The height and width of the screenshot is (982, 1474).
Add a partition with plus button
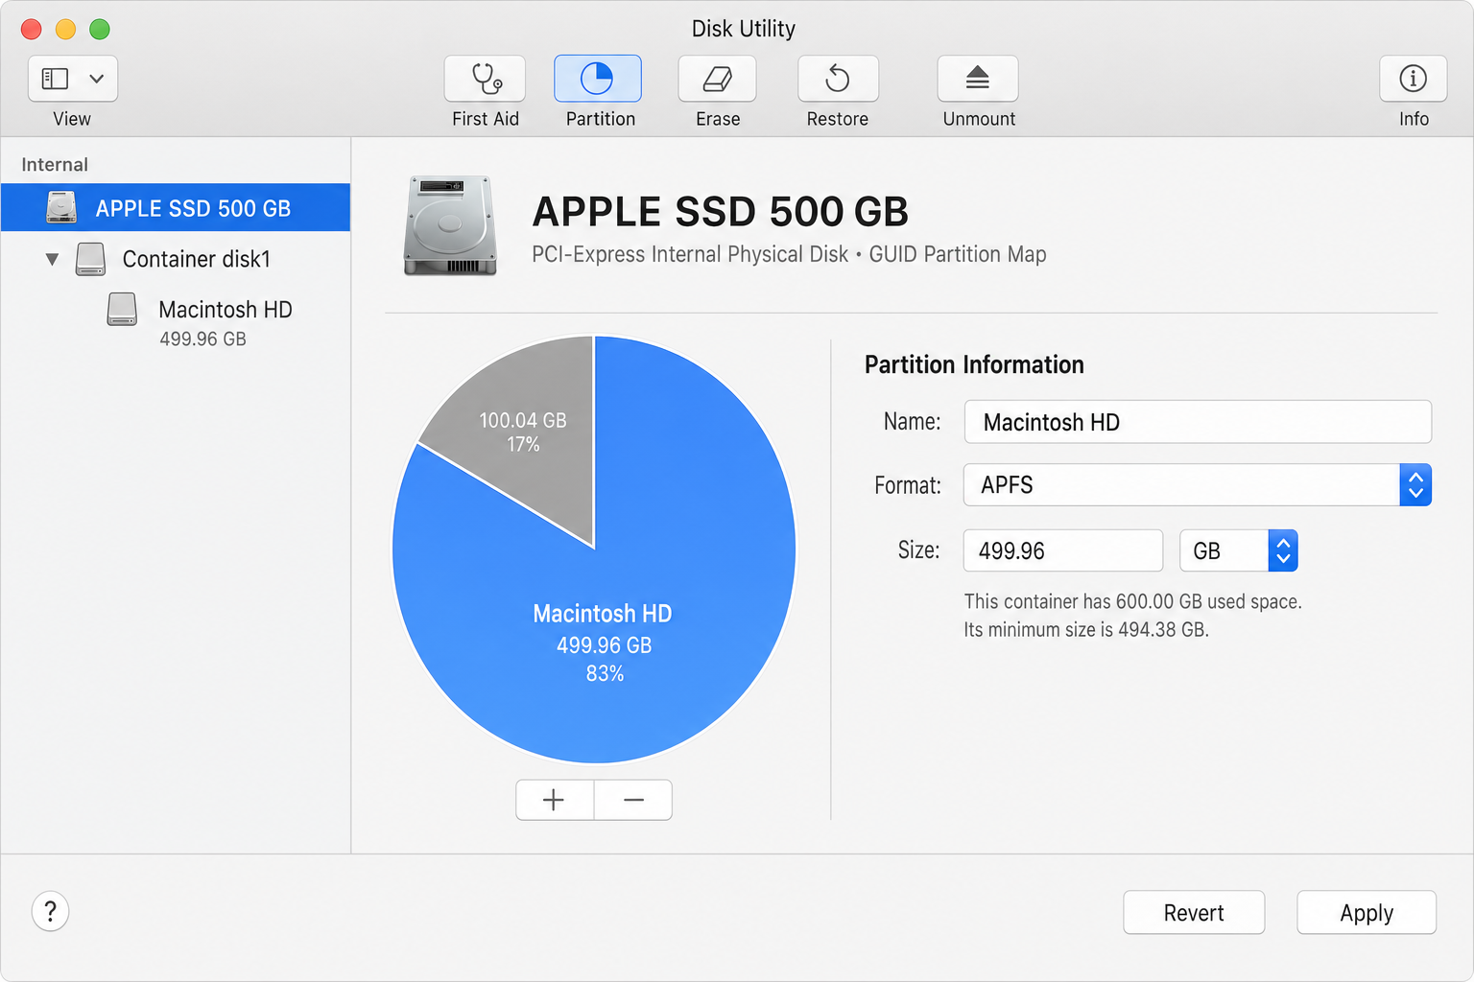pos(555,800)
